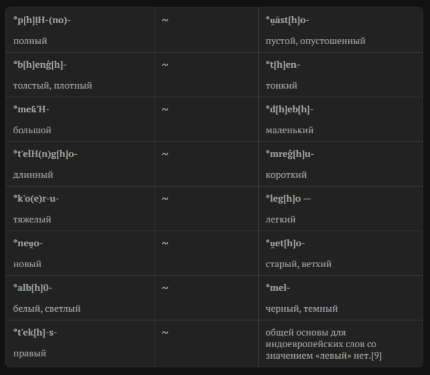Screen dimensions: 430x375
Task: Click the footnote reference [9]
Action: (375, 356)
